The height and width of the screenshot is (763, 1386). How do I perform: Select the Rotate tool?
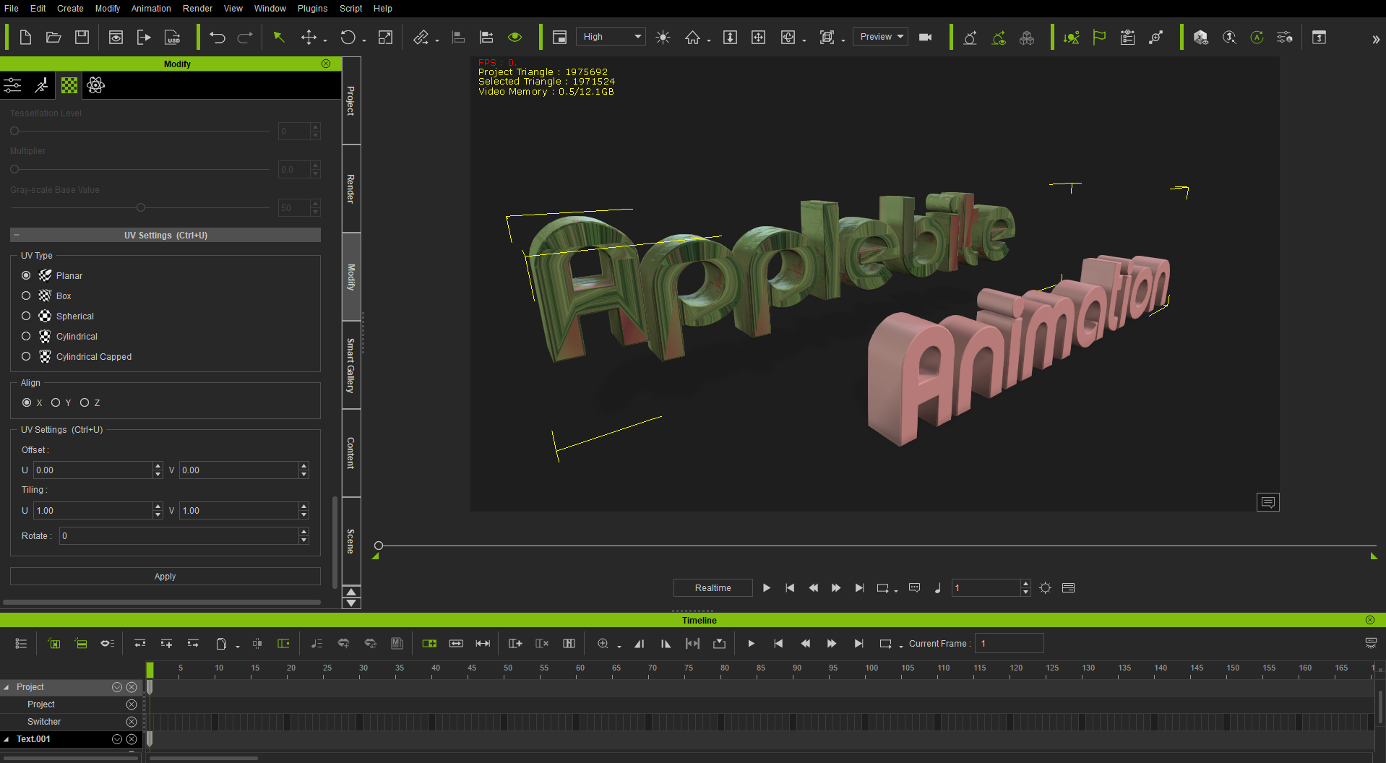pos(348,37)
